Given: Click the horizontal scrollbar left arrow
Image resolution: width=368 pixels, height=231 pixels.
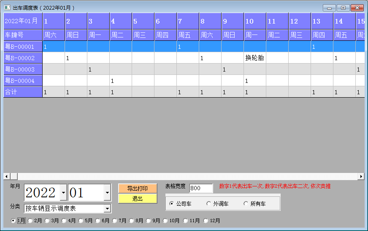Looking at the screenshot, I should coord(6,176).
